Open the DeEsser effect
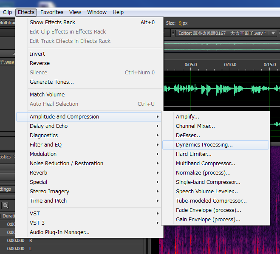Viewport: 280px width, 254px height. coord(215,135)
